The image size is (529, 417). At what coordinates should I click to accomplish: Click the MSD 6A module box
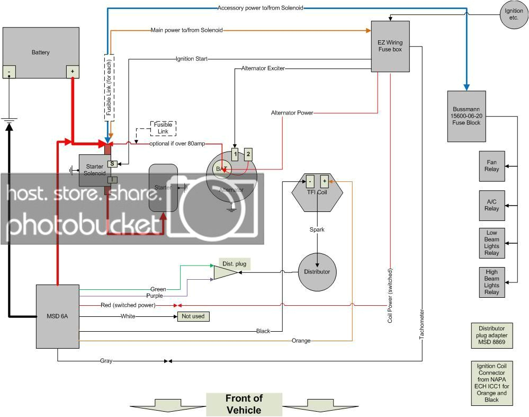point(57,316)
